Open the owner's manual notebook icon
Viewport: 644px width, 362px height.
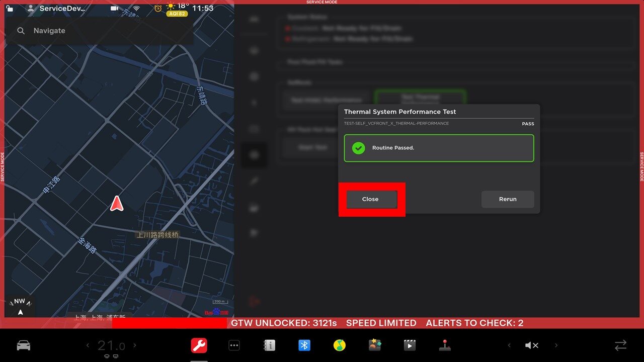pyautogui.click(x=269, y=345)
